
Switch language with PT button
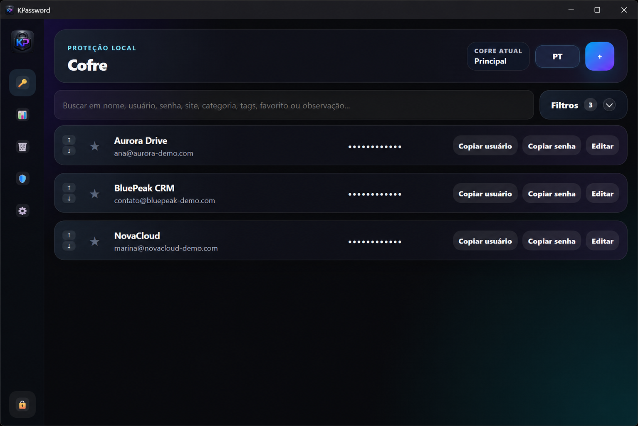click(x=557, y=57)
